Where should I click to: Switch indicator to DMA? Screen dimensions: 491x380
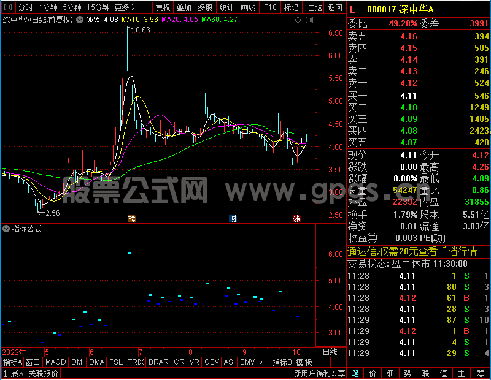coord(97,362)
